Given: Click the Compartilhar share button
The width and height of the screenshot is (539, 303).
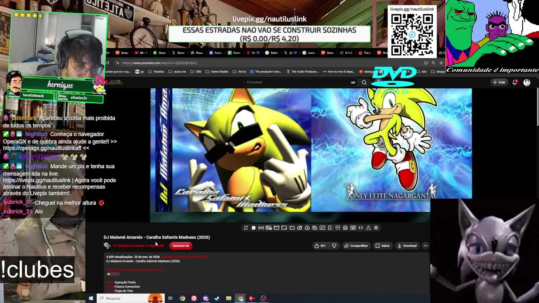Looking at the screenshot, I should pyautogui.click(x=356, y=246).
